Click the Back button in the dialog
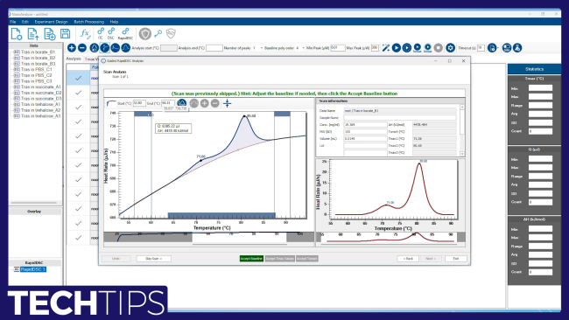The image size is (569, 320). [408, 259]
